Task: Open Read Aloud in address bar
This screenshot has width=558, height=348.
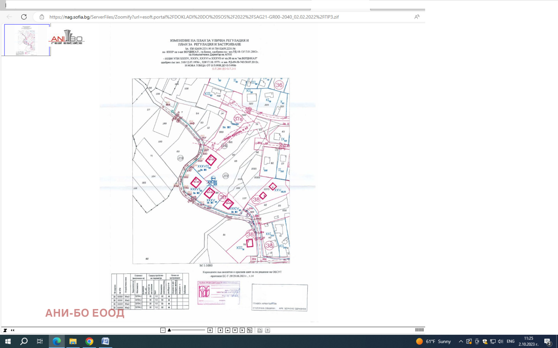Action: pyautogui.click(x=417, y=17)
